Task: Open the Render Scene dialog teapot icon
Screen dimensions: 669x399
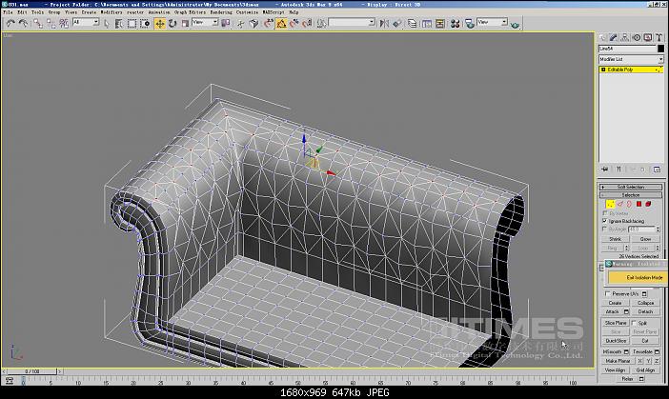Action: (470, 24)
